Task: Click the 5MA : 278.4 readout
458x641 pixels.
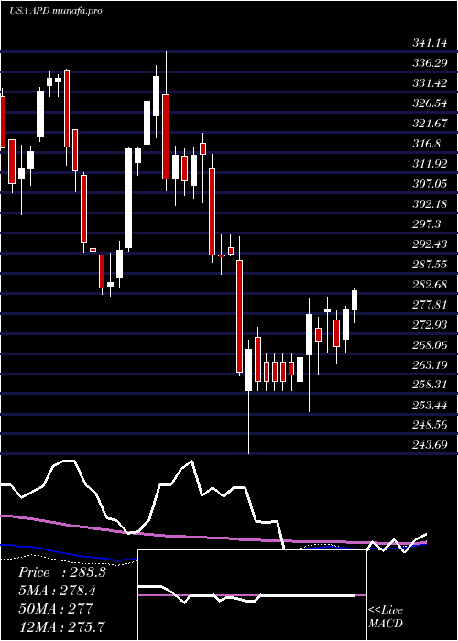Action: click(x=60, y=590)
